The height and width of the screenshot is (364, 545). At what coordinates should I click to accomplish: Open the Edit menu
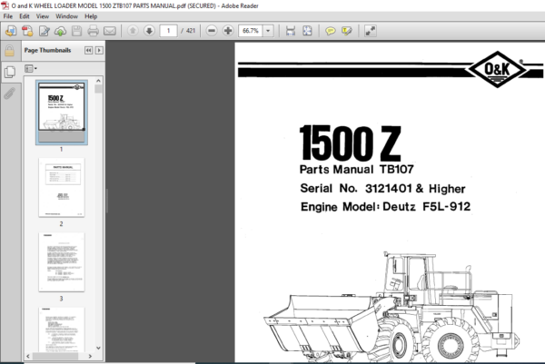point(25,16)
